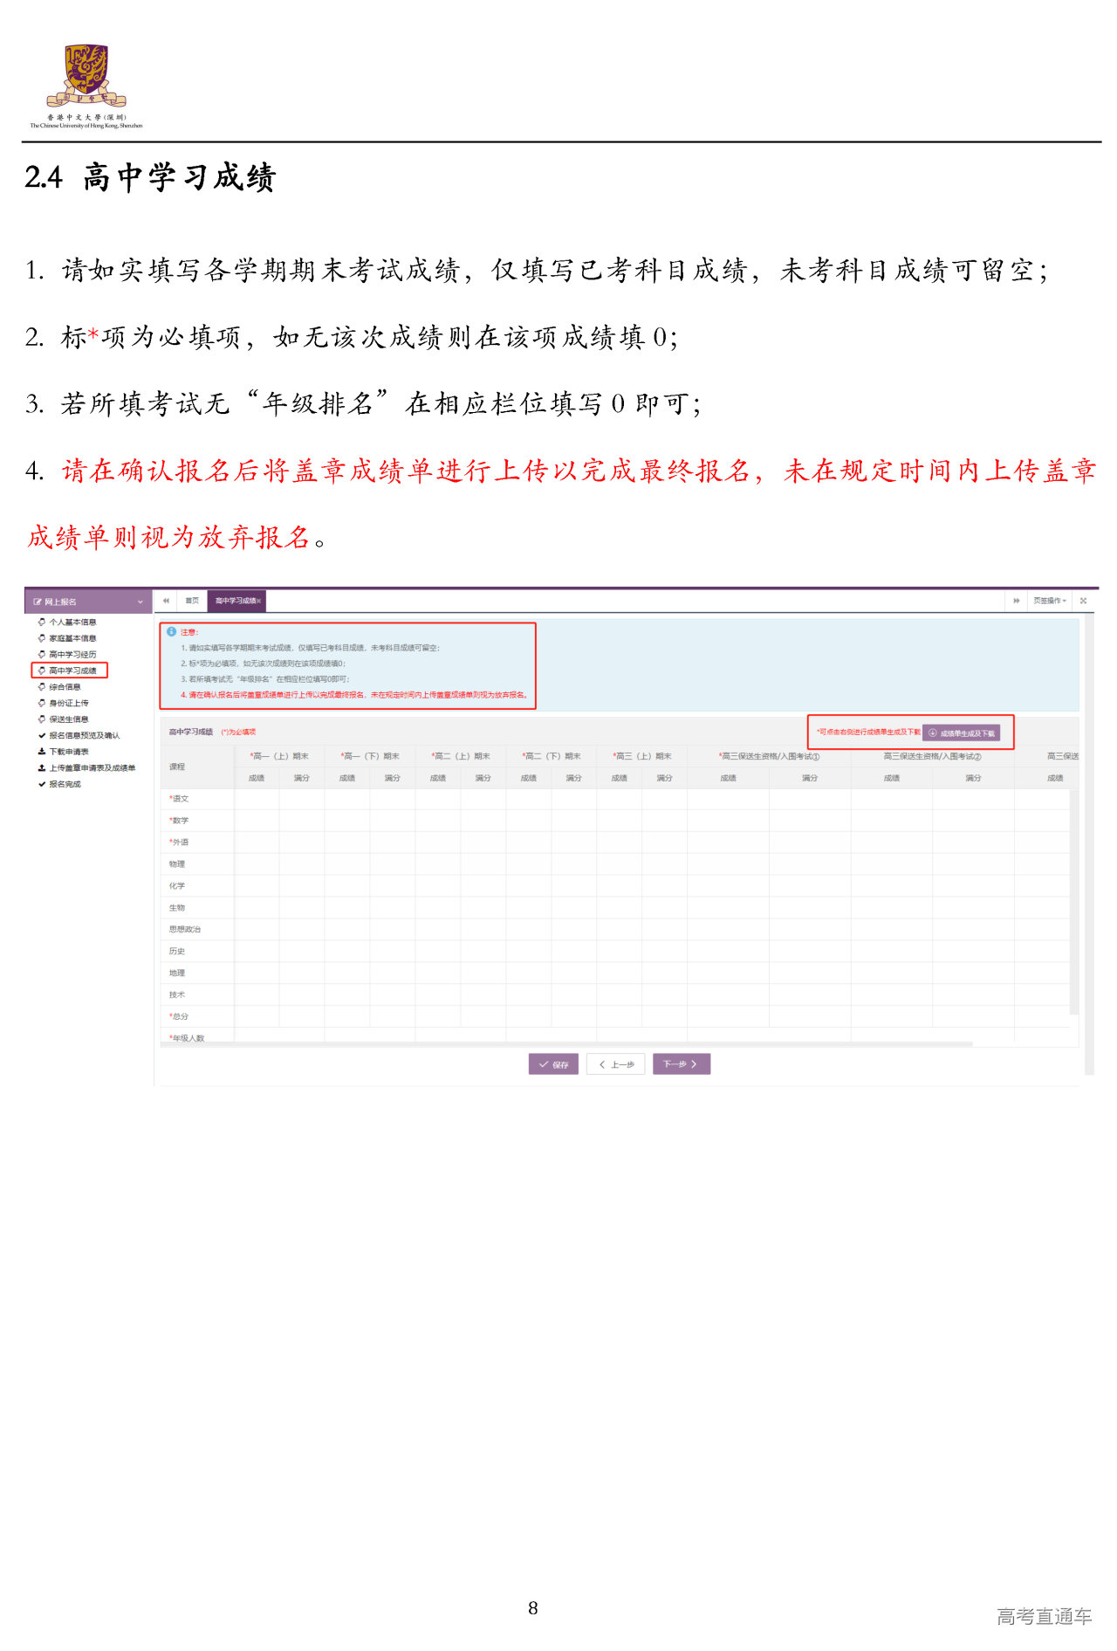Open 下载申请表 in the sidebar
1117x1651 pixels.
pos(68,752)
